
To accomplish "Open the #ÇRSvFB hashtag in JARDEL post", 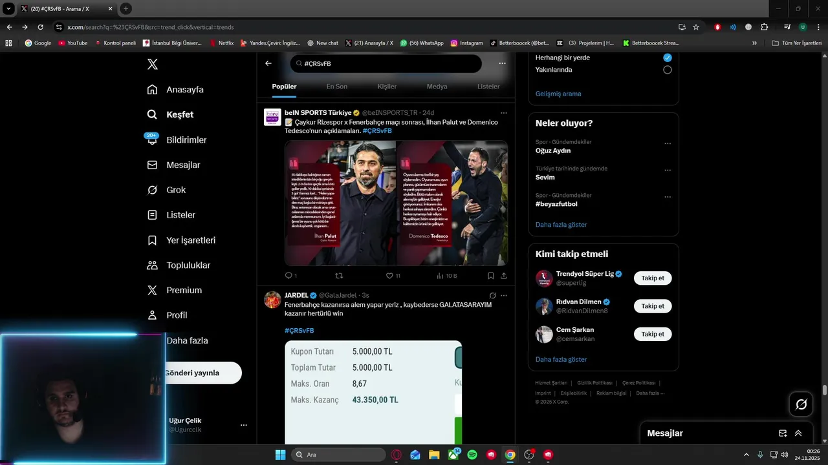I will 299,331.
